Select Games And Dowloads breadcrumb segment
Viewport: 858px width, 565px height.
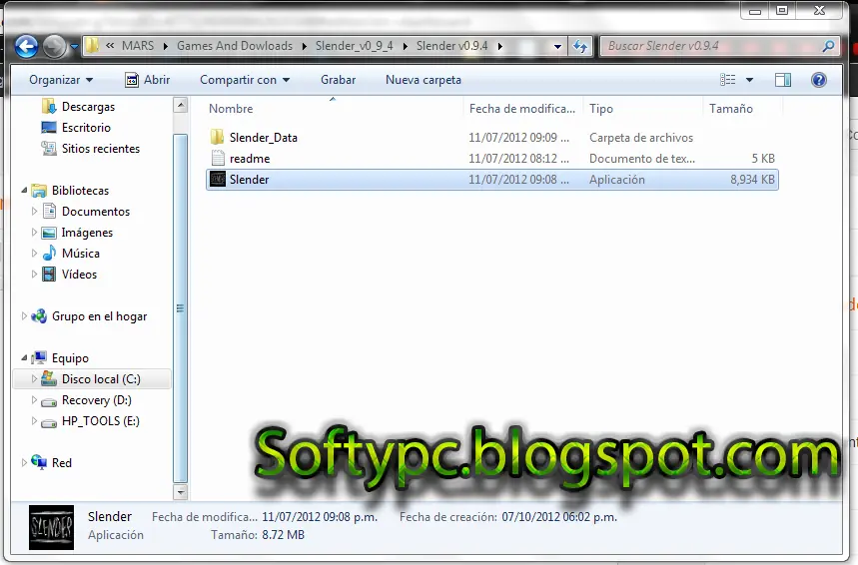point(235,46)
